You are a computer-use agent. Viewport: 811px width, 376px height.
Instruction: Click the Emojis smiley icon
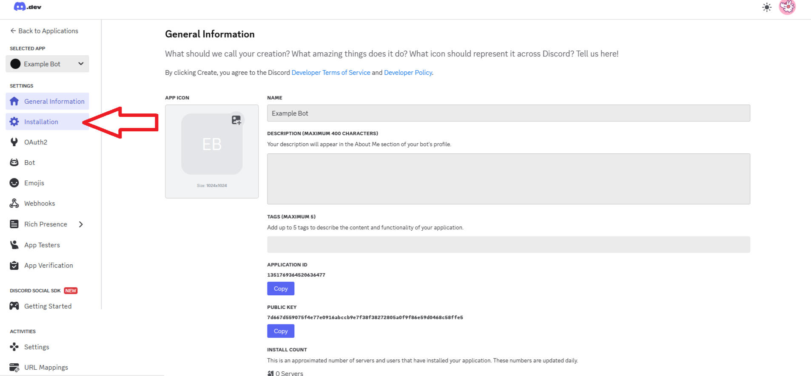point(14,183)
